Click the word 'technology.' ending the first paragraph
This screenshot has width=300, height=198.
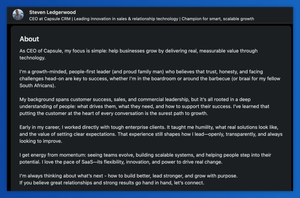pyautogui.click(x=32, y=58)
